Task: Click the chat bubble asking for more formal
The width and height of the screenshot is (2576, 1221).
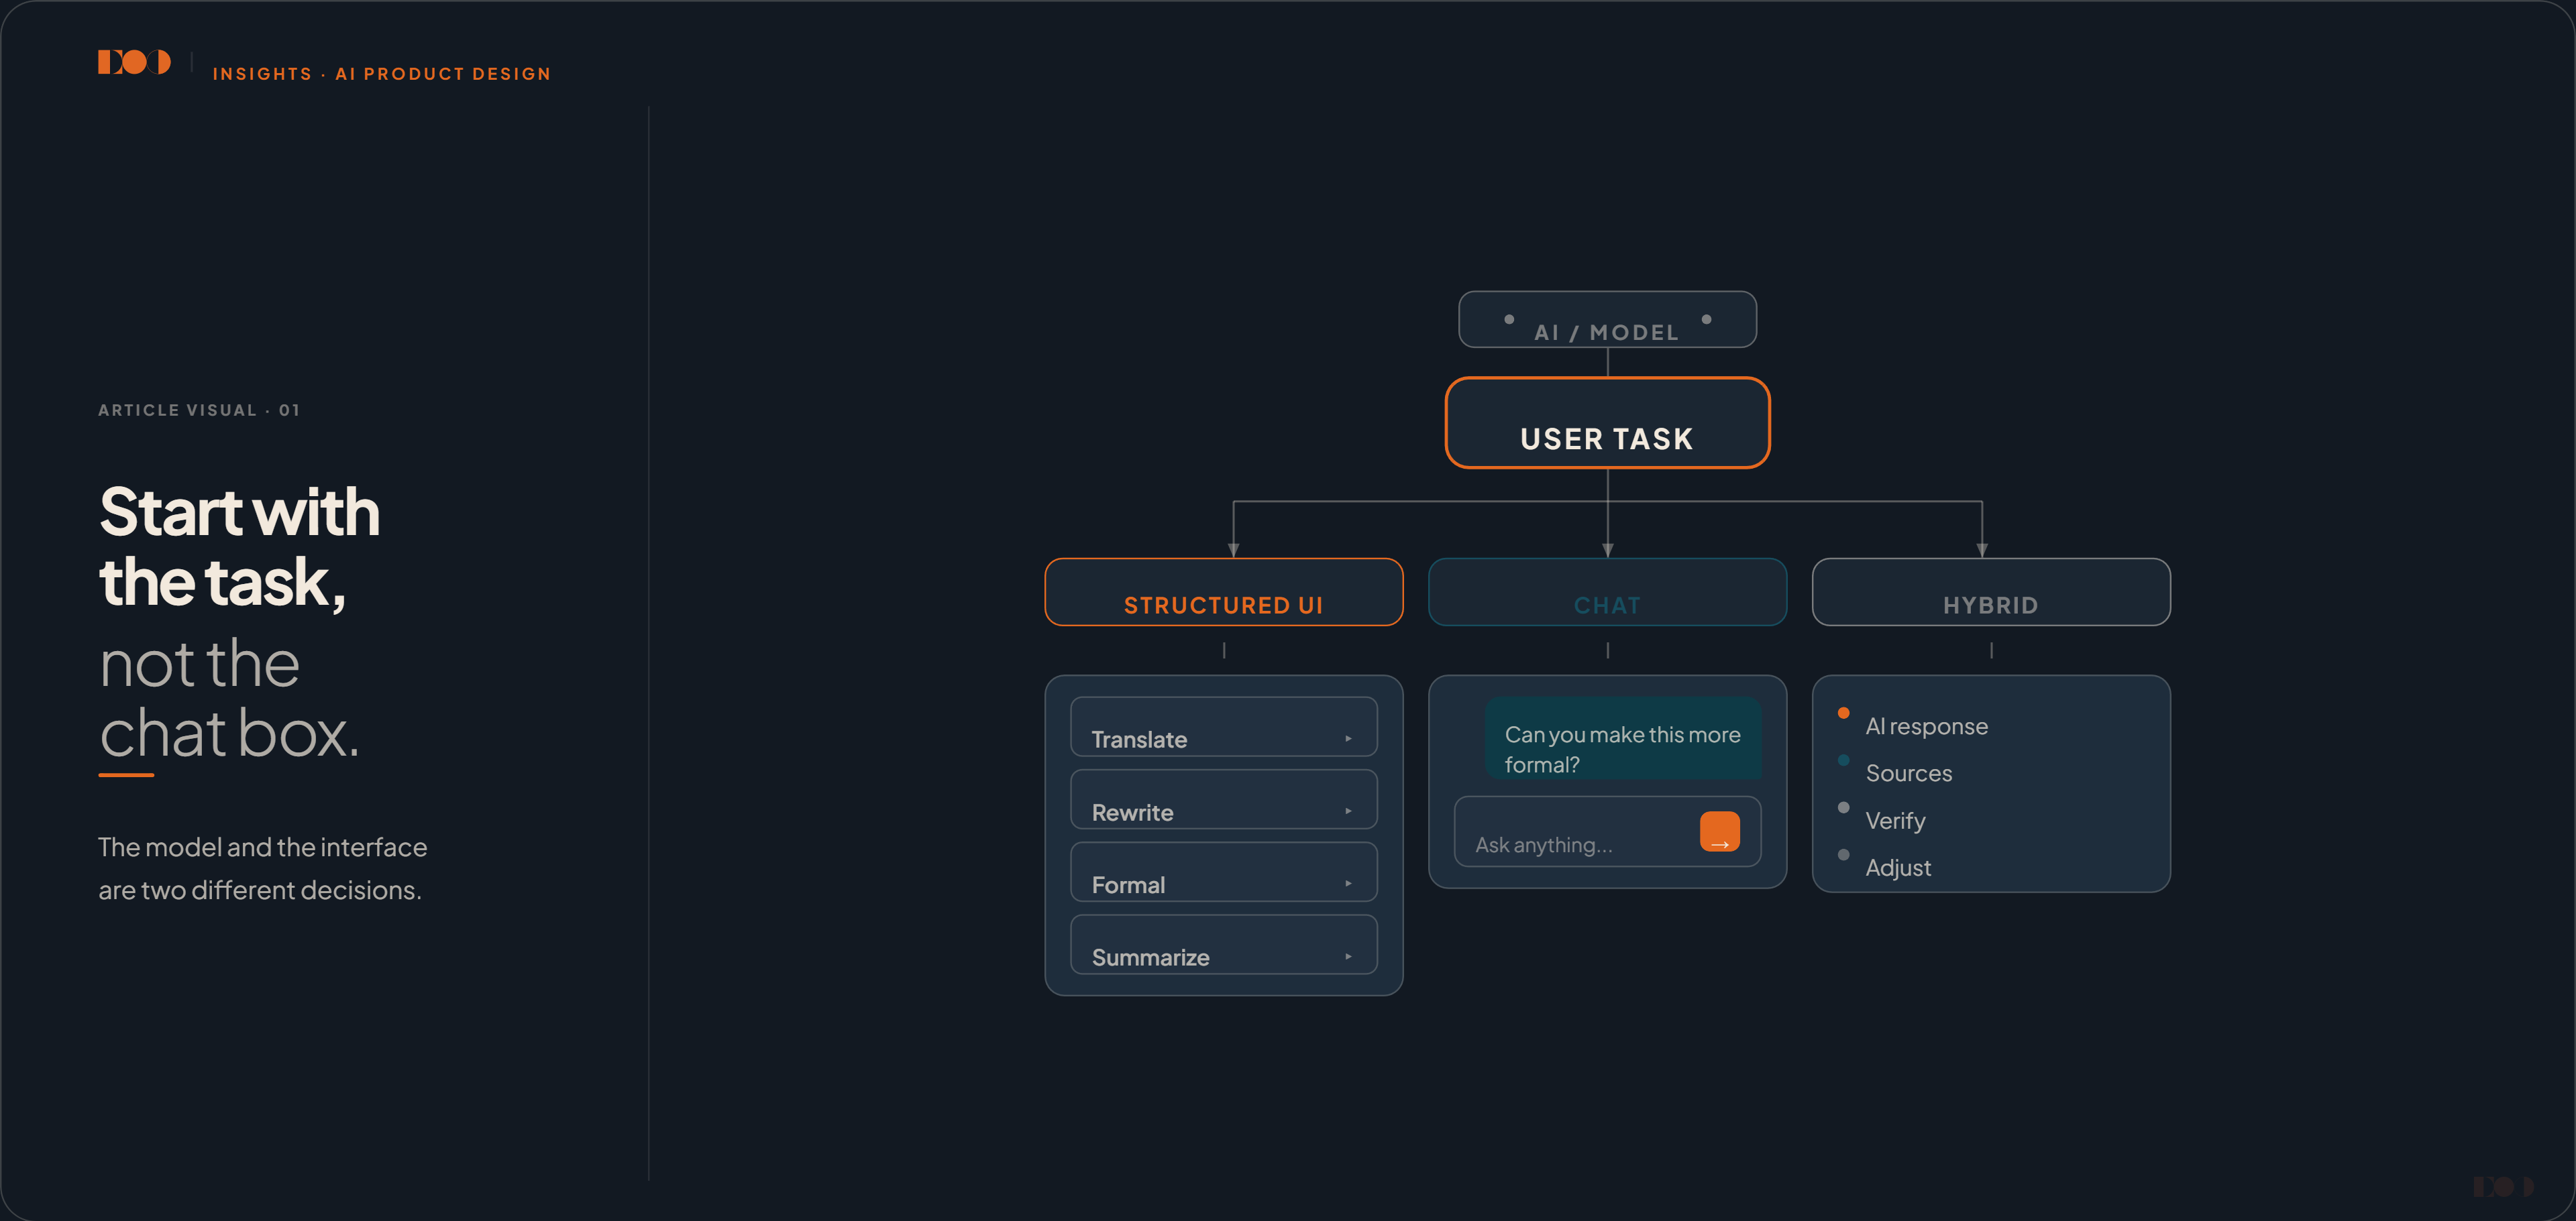Action: point(1622,738)
